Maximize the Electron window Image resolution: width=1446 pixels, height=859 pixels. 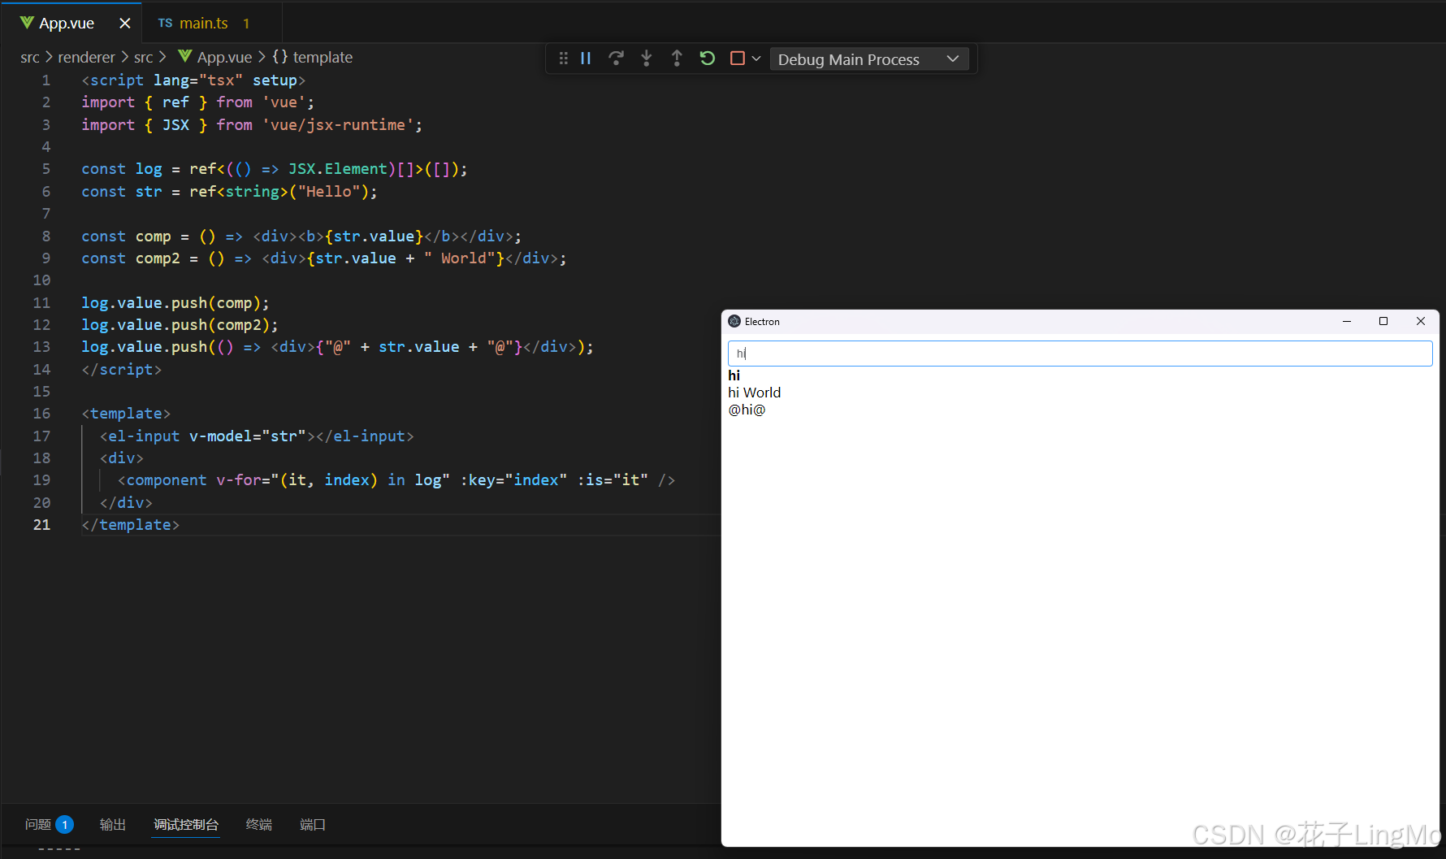tap(1383, 322)
